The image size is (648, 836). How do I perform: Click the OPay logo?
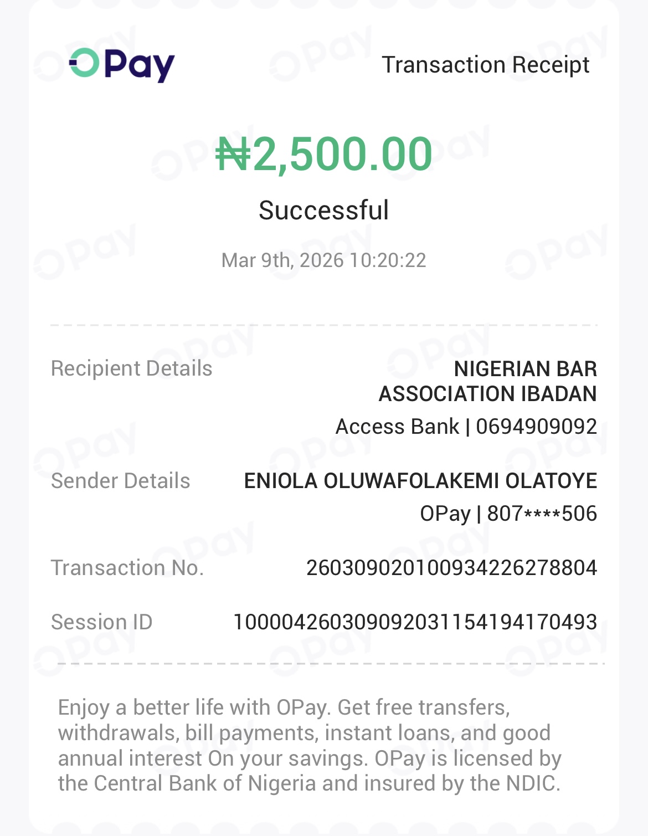tap(122, 65)
